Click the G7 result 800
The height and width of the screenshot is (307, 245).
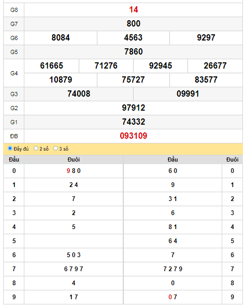133,24
